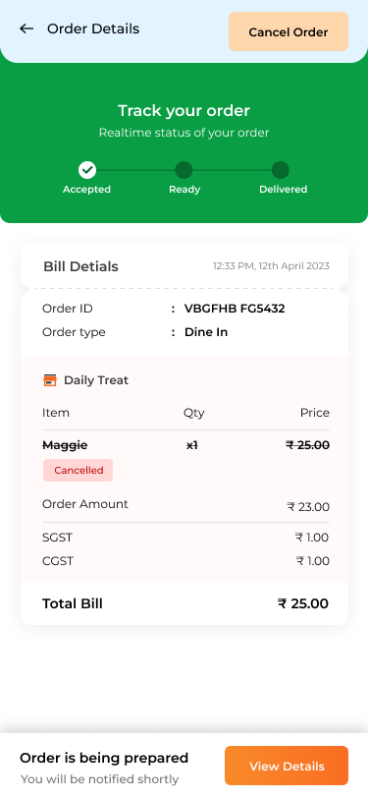Click the Daily Treat restaurant name
Image resolution: width=368 pixels, height=798 pixels.
tap(96, 380)
